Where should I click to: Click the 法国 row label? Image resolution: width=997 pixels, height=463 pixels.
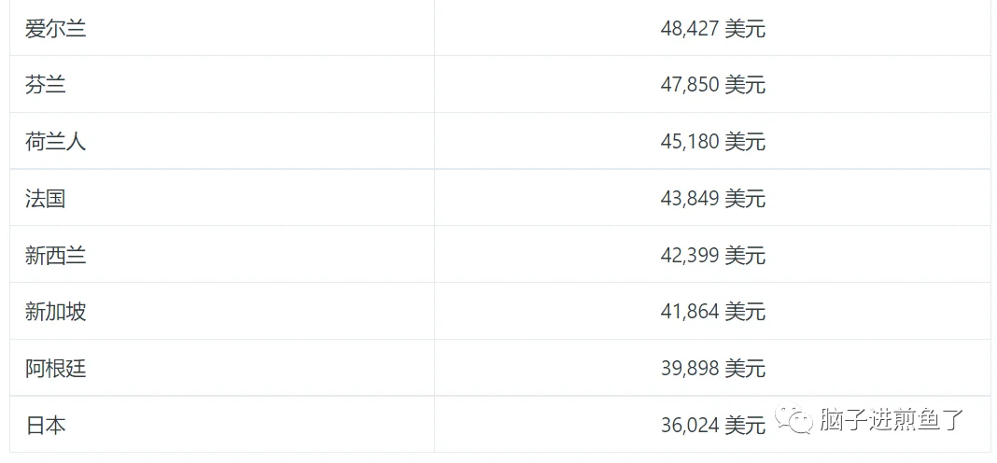[45, 199]
